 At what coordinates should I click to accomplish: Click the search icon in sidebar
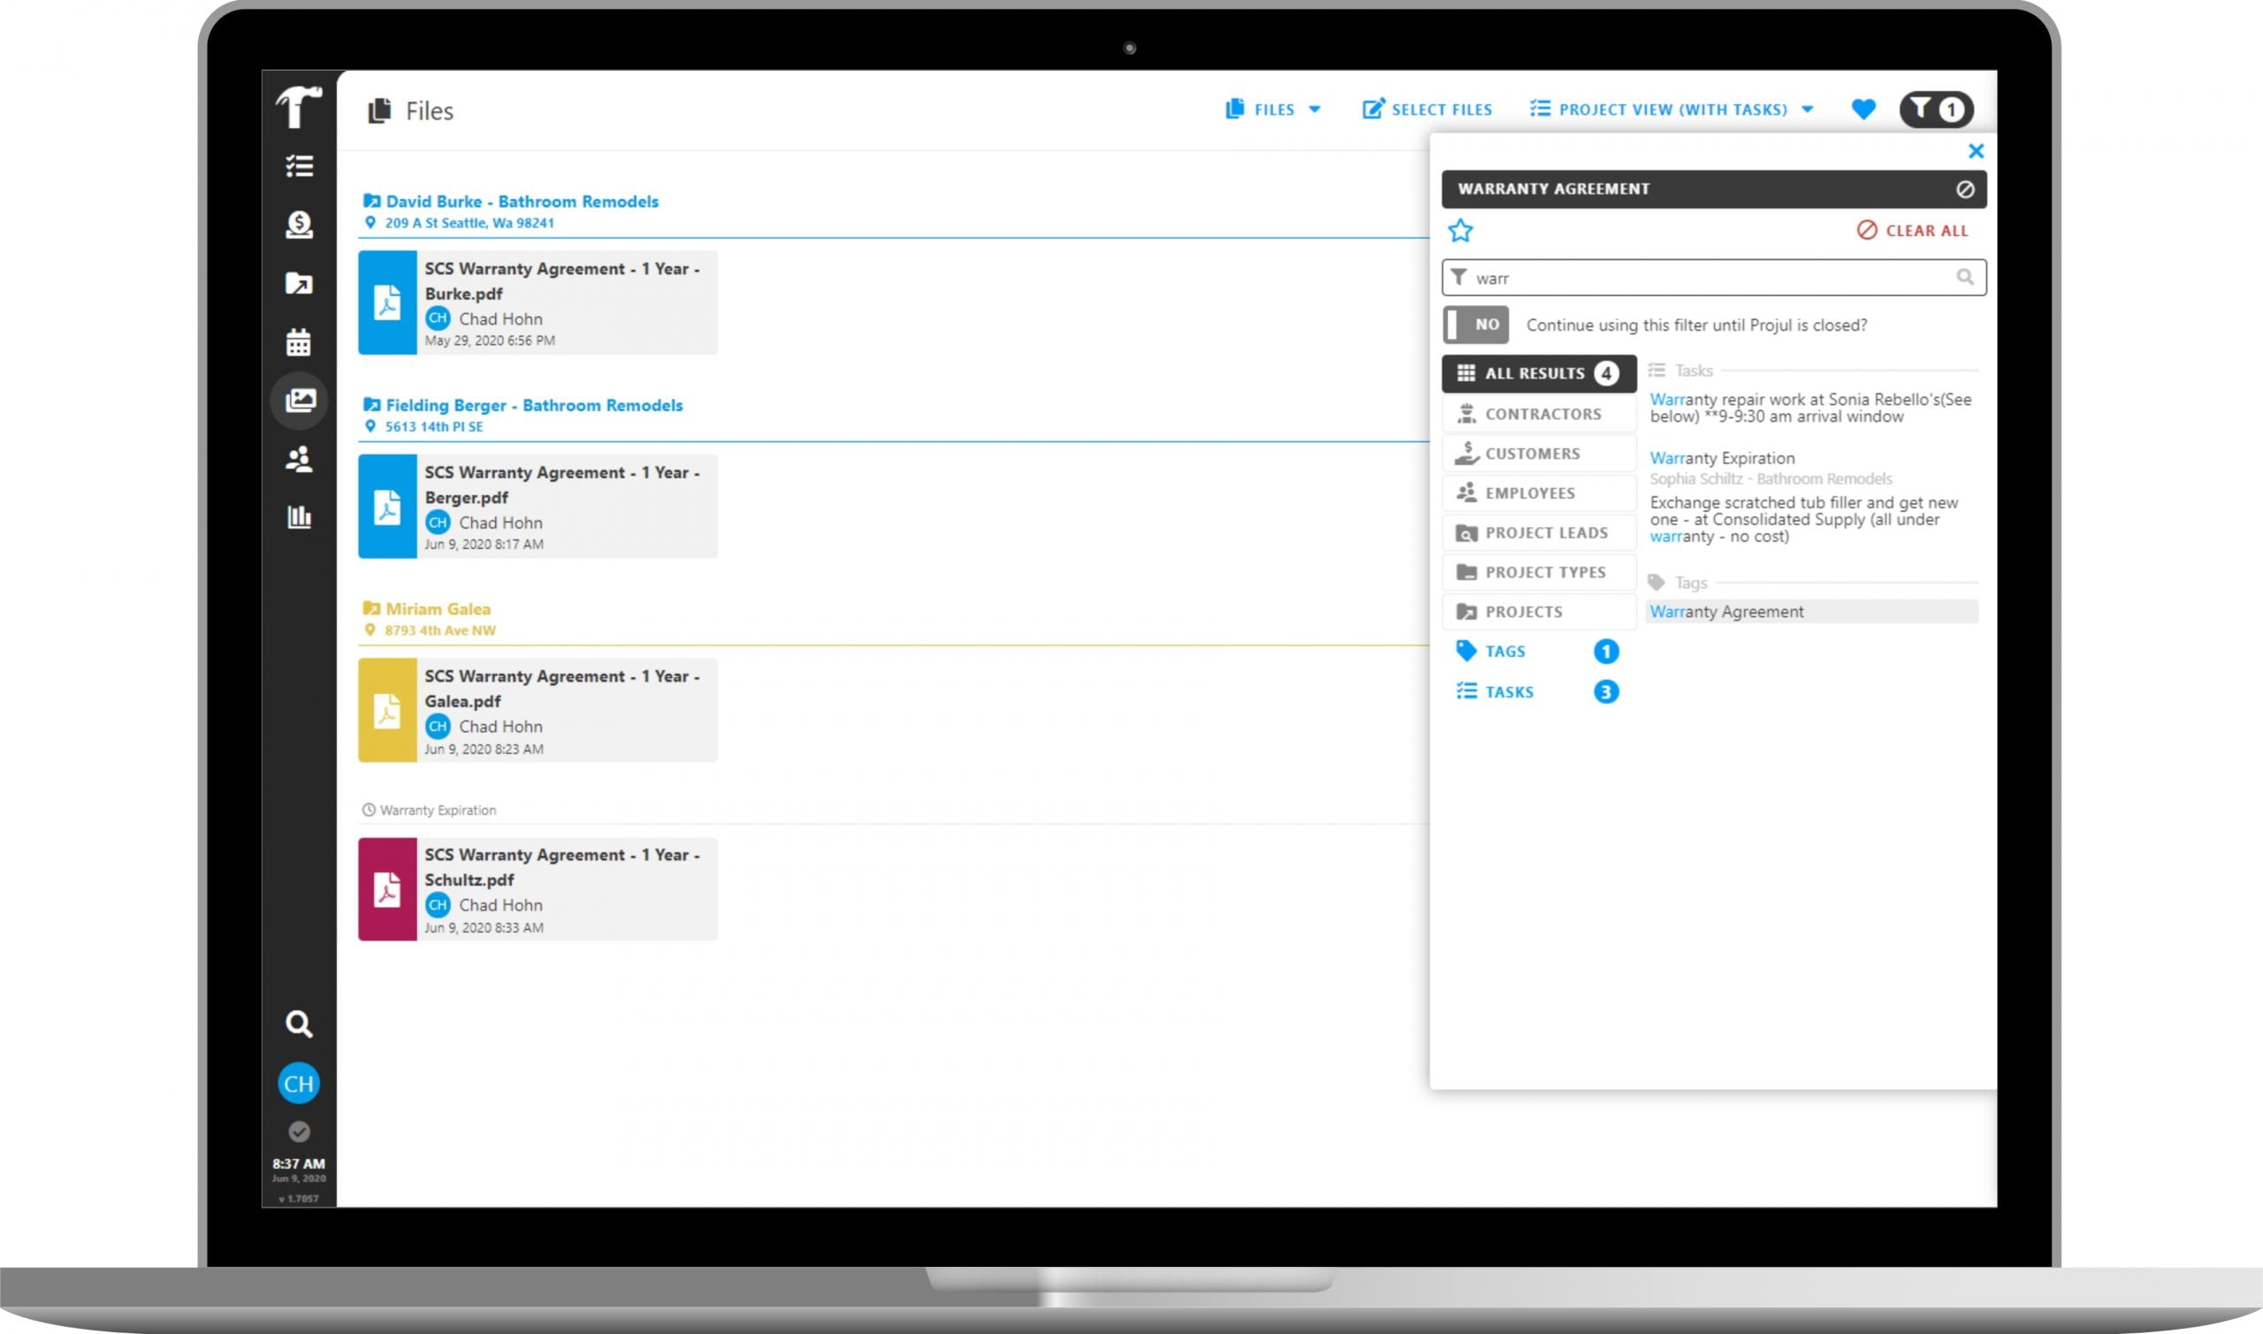297,1023
